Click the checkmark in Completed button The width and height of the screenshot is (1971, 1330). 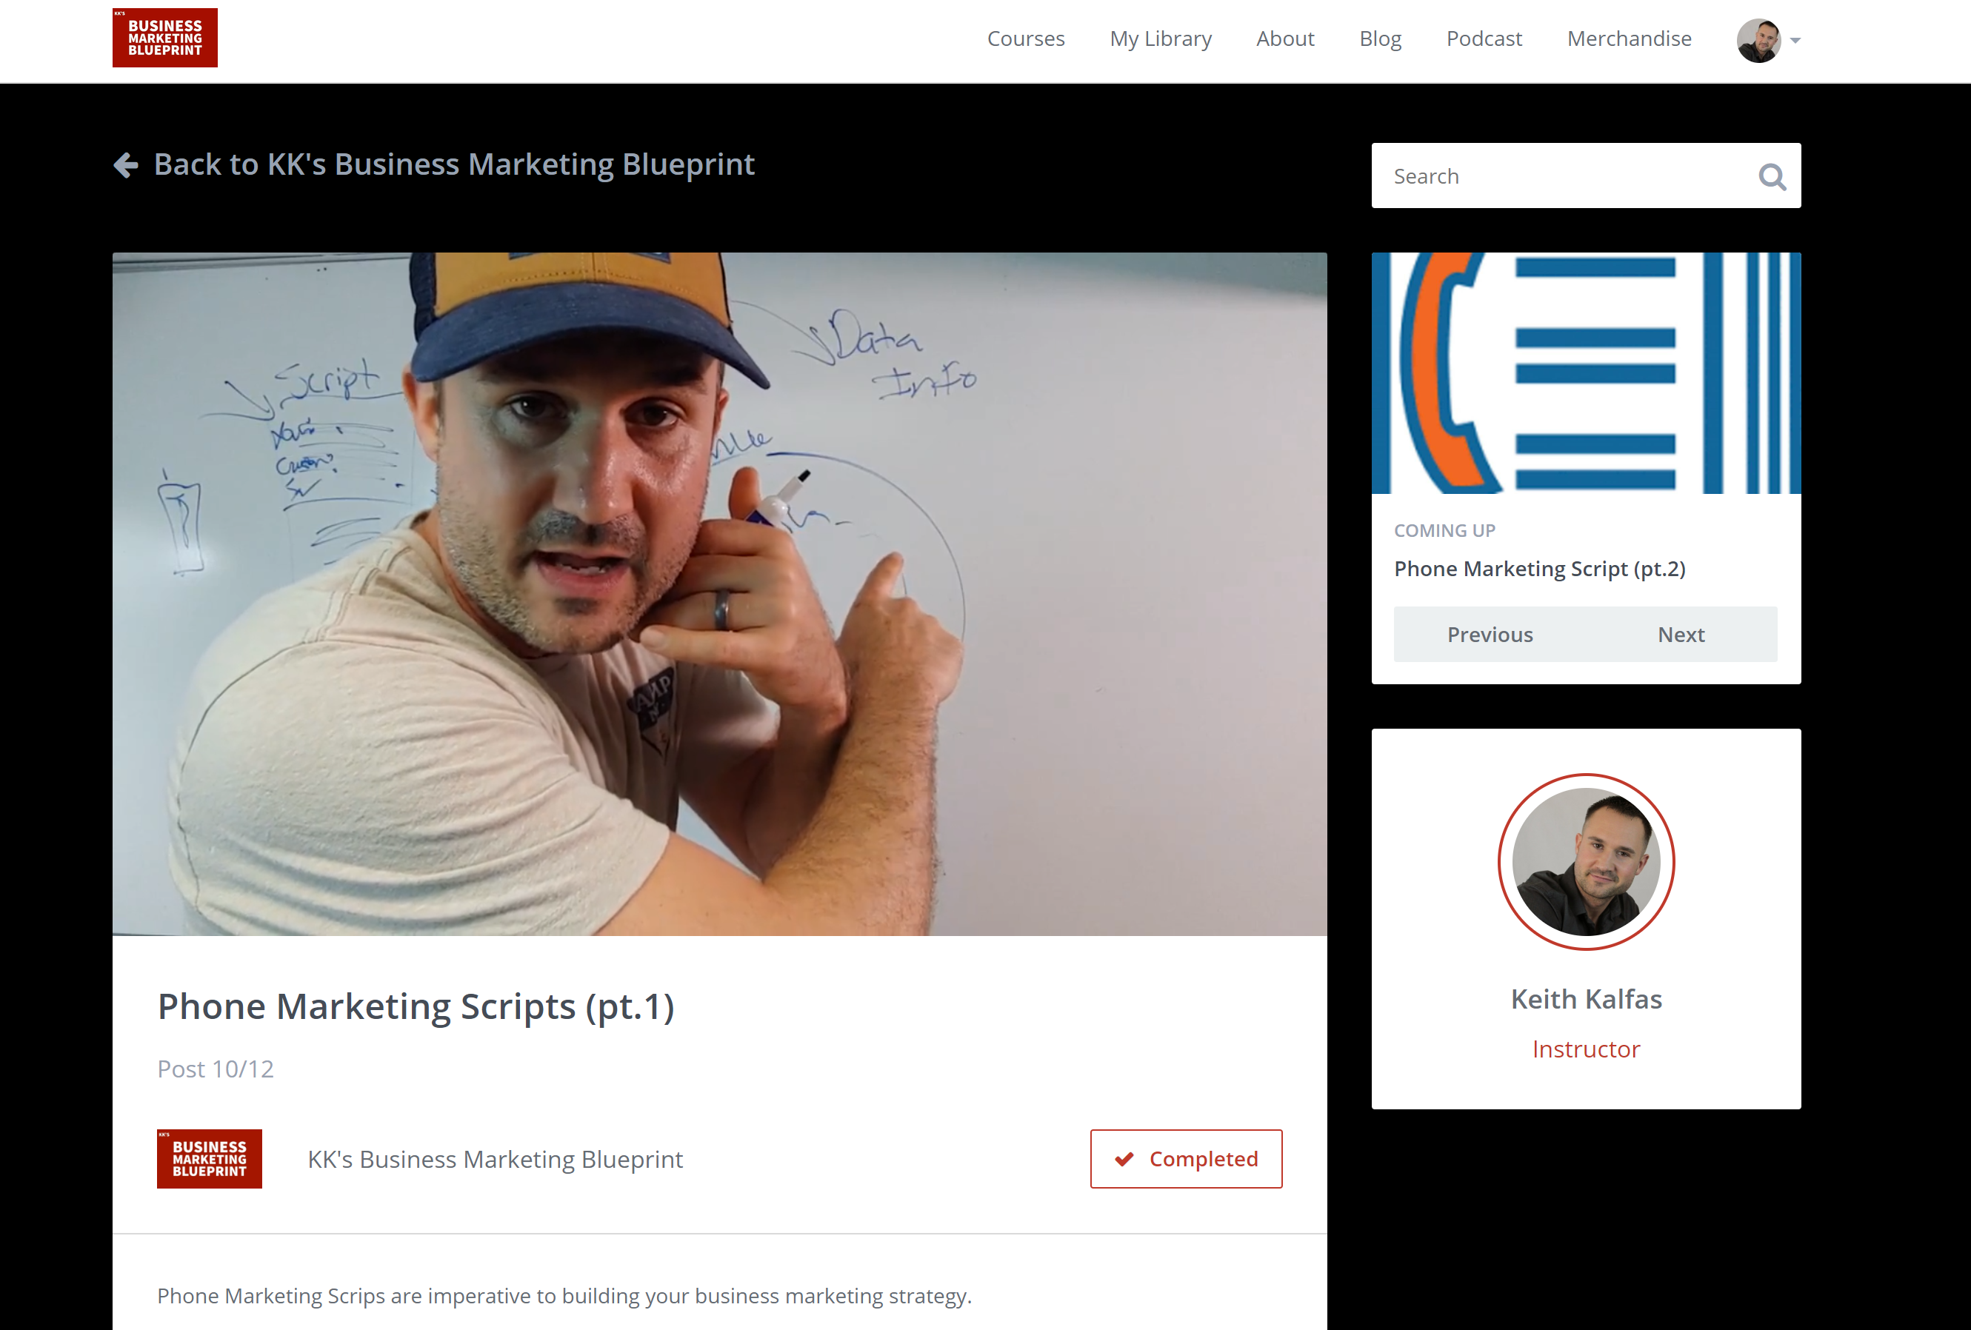point(1124,1159)
